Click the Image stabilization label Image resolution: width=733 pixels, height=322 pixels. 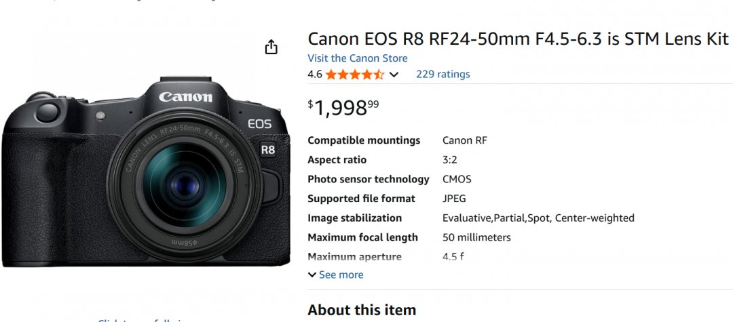354,218
